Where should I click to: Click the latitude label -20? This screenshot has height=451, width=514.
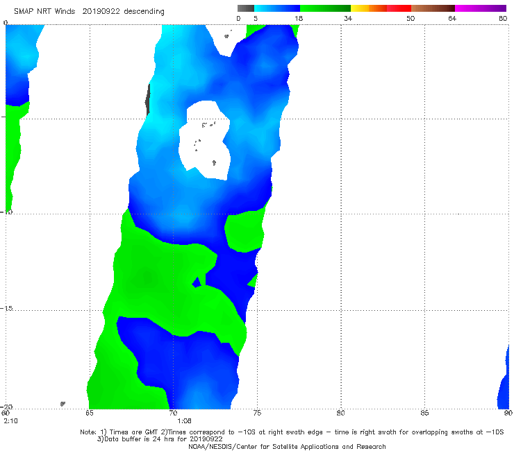pos(6,407)
